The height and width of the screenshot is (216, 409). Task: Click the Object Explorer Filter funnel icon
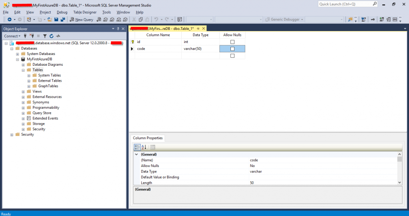coord(45,36)
